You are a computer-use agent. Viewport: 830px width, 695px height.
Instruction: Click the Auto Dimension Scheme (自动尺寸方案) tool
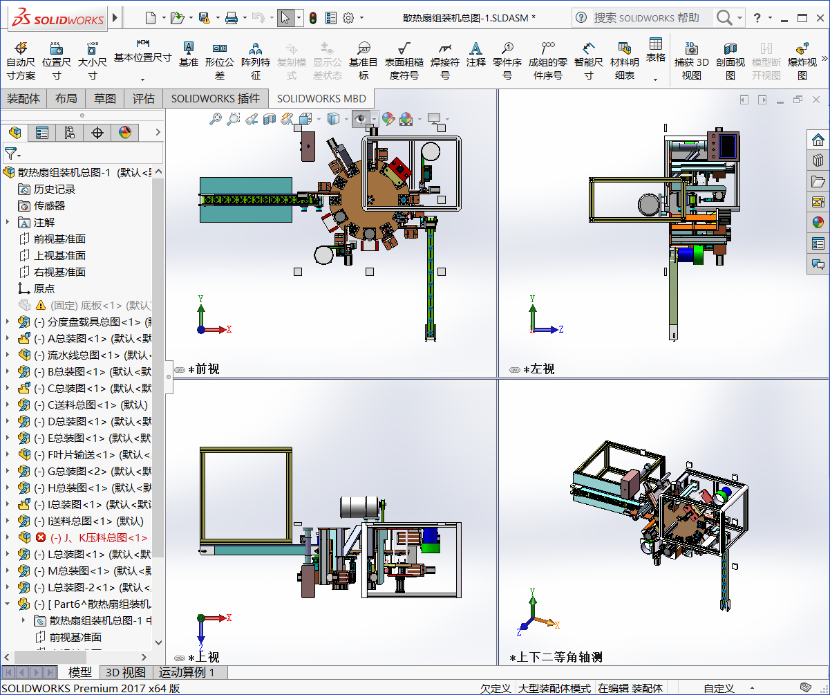21,61
